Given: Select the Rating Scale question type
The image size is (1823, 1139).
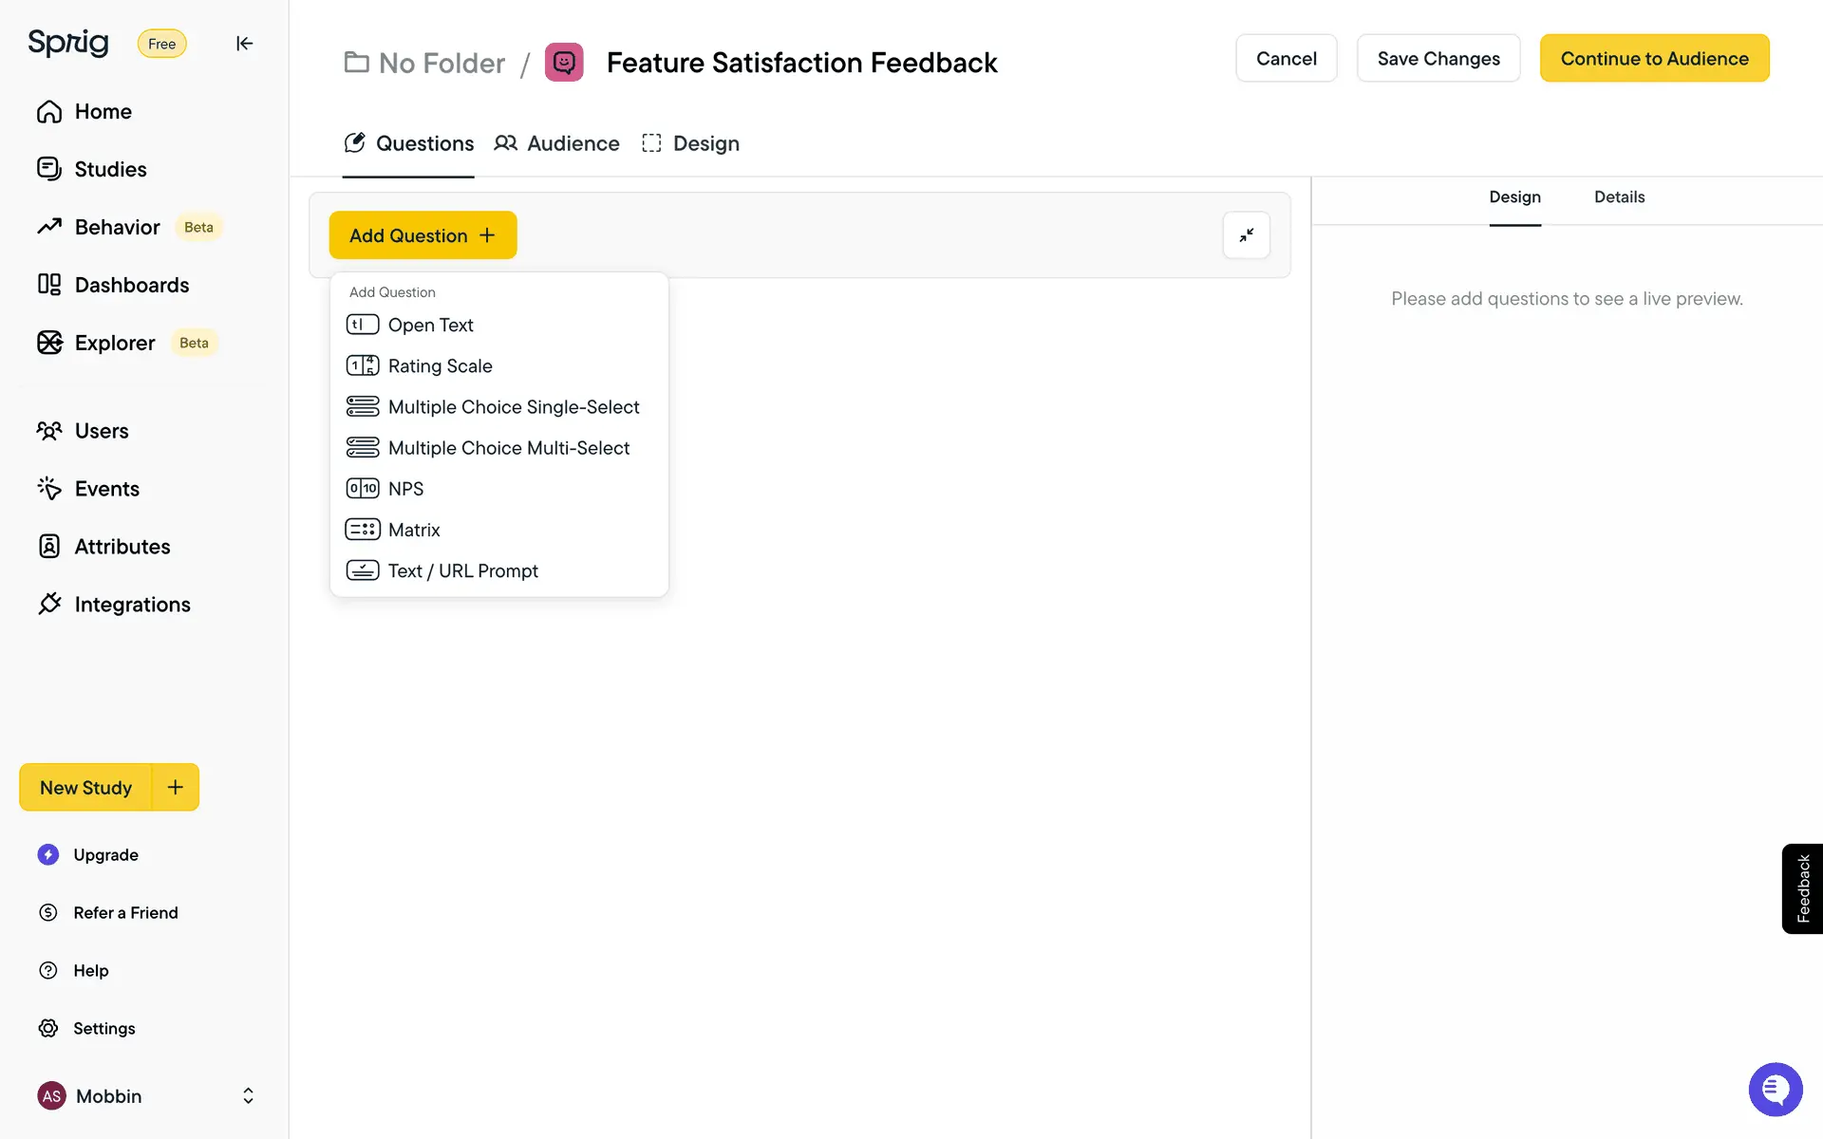Looking at the screenshot, I should point(440,366).
